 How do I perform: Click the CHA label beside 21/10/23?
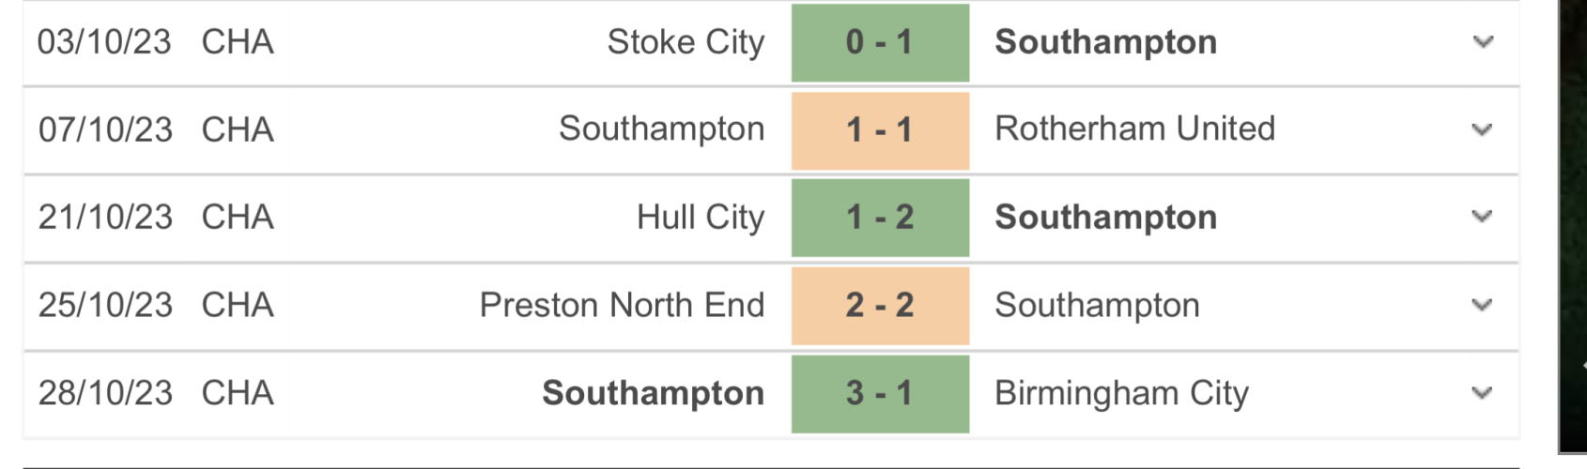click(238, 218)
